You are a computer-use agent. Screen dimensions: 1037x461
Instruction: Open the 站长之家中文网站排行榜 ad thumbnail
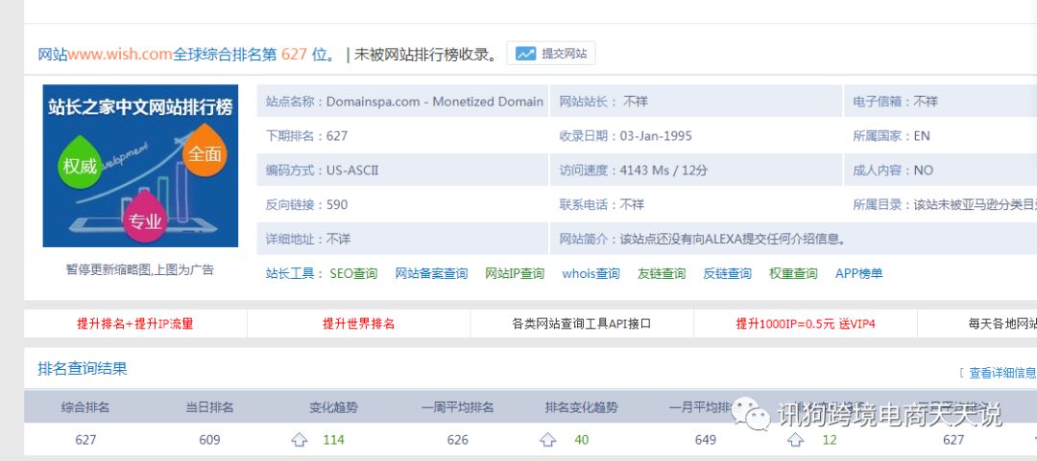pos(140,166)
